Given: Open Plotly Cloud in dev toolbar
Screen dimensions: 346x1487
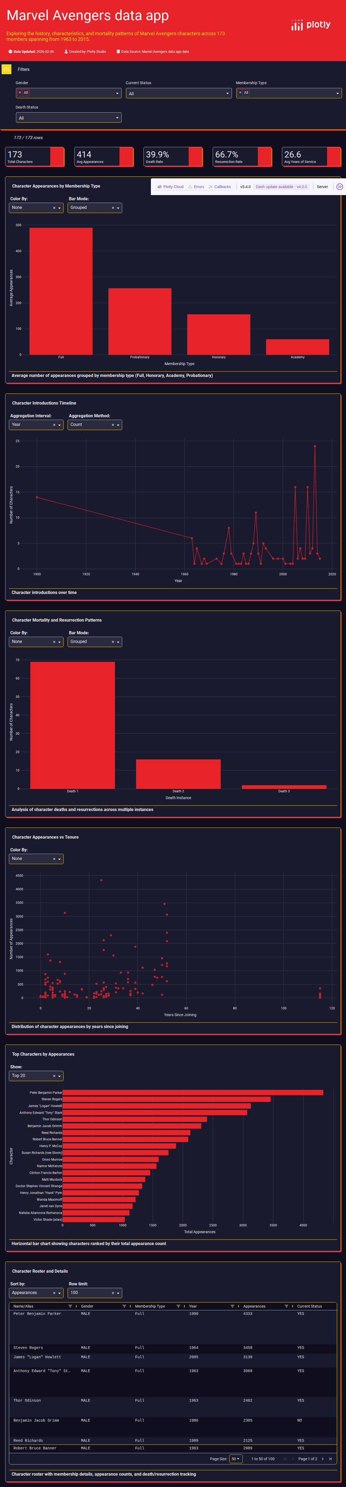Looking at the screenshot, I should [x=170, y=186].
